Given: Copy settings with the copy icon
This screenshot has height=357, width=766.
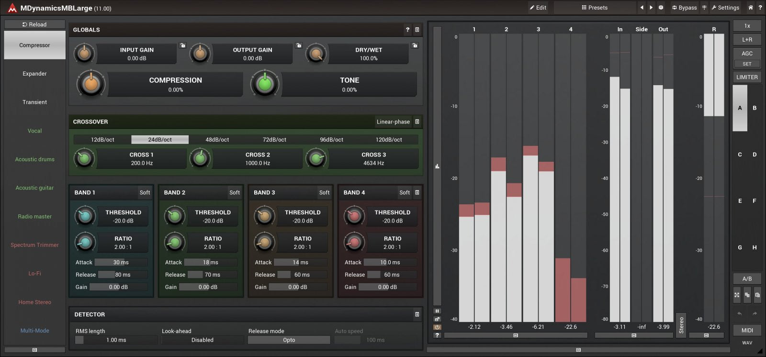Looking at the screenshot, I should [747, 295].
